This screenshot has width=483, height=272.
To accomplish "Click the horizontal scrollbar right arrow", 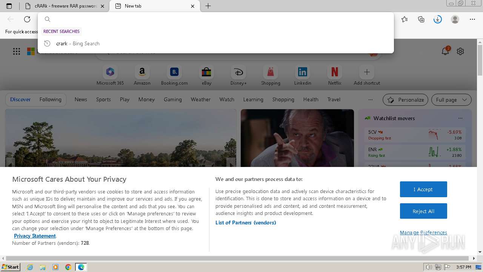I will (x=474, y=258).
